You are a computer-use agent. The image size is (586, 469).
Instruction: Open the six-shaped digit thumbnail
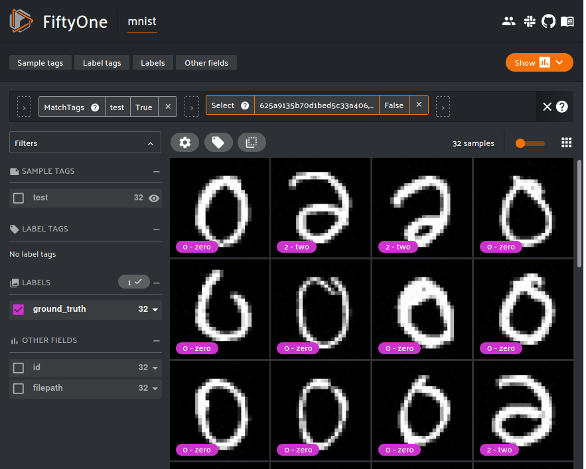click(220, 309)
